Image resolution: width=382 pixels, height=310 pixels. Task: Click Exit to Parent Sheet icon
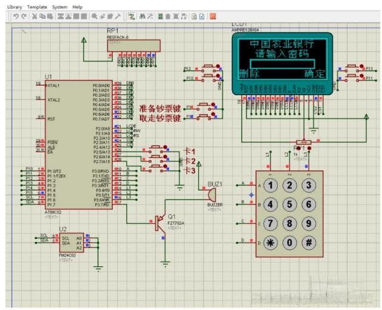[184, 16]
